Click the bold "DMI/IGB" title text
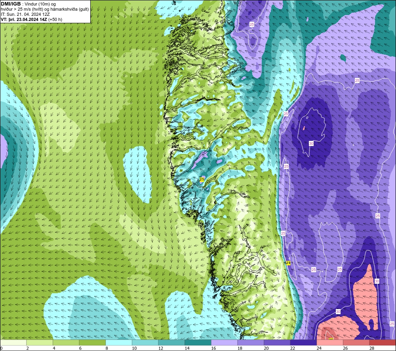The height and width of the screenshot is (351, 396). pyautogui.click(x=11, y=4)
